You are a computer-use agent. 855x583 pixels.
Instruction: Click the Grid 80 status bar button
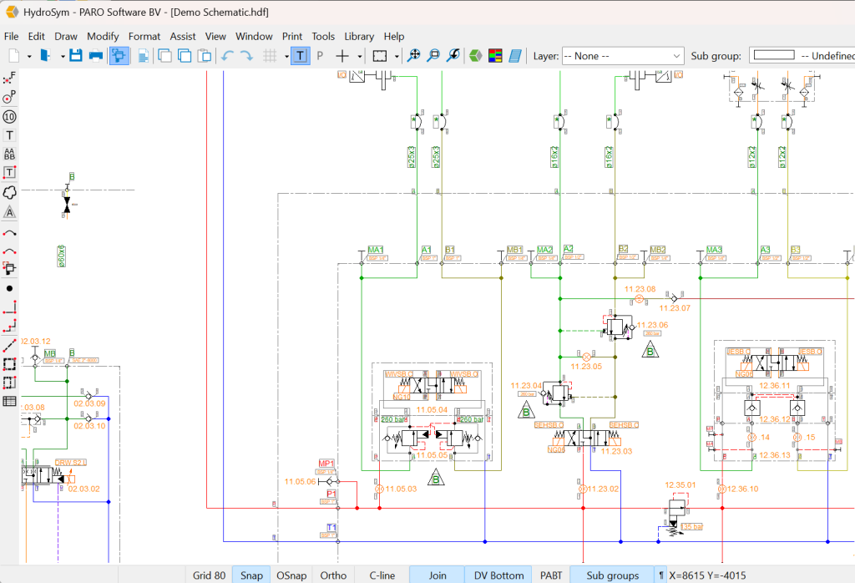210,575
